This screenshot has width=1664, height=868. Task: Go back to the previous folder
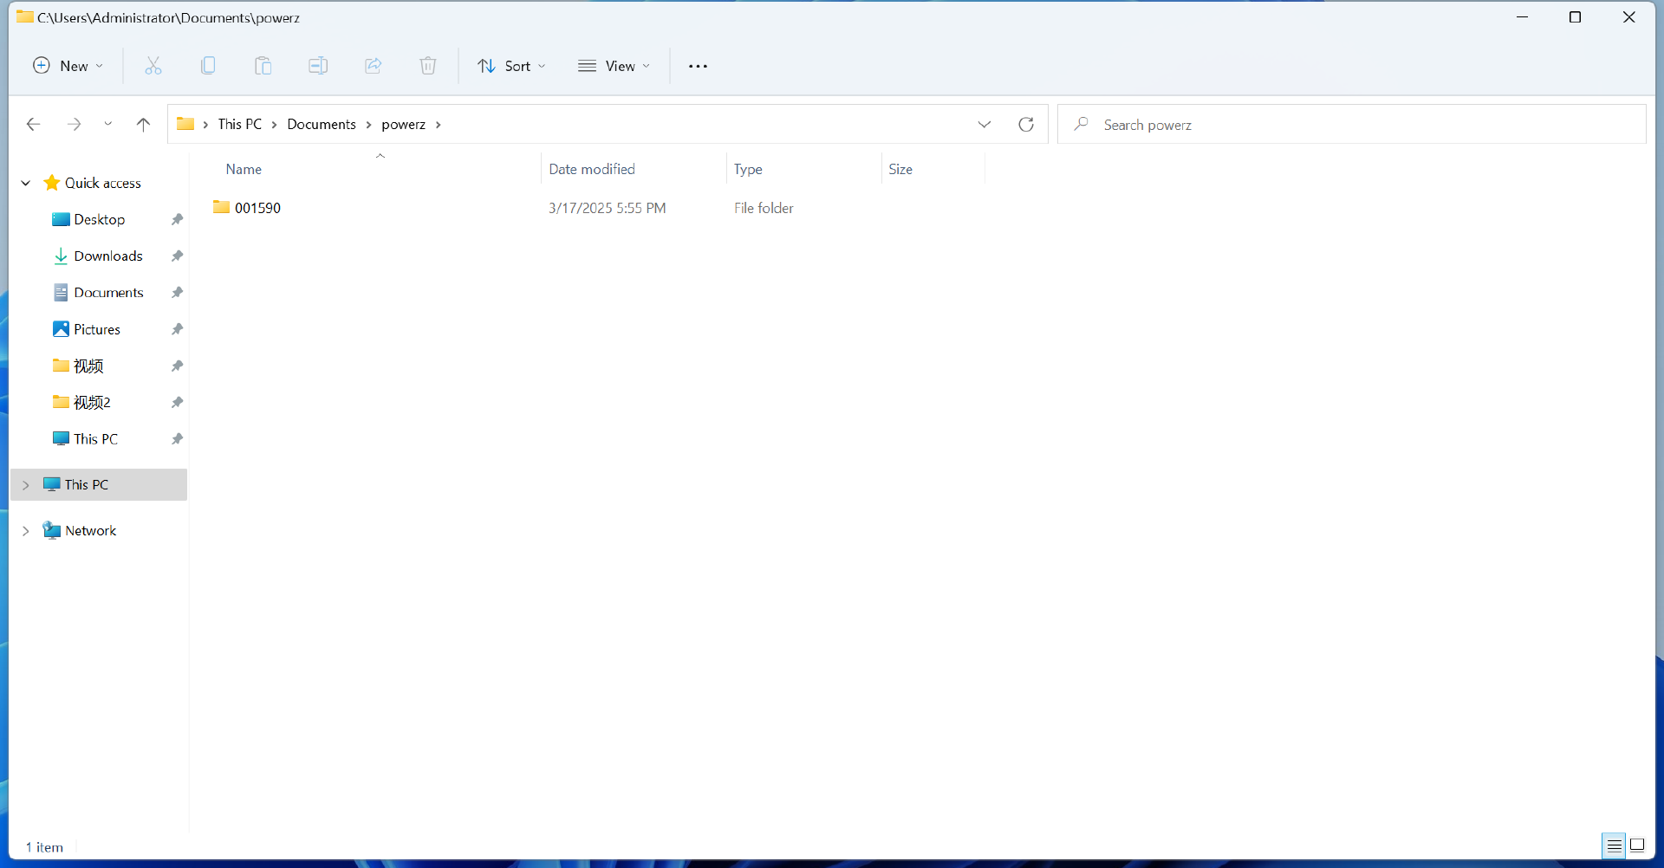[x=33, y=124]
